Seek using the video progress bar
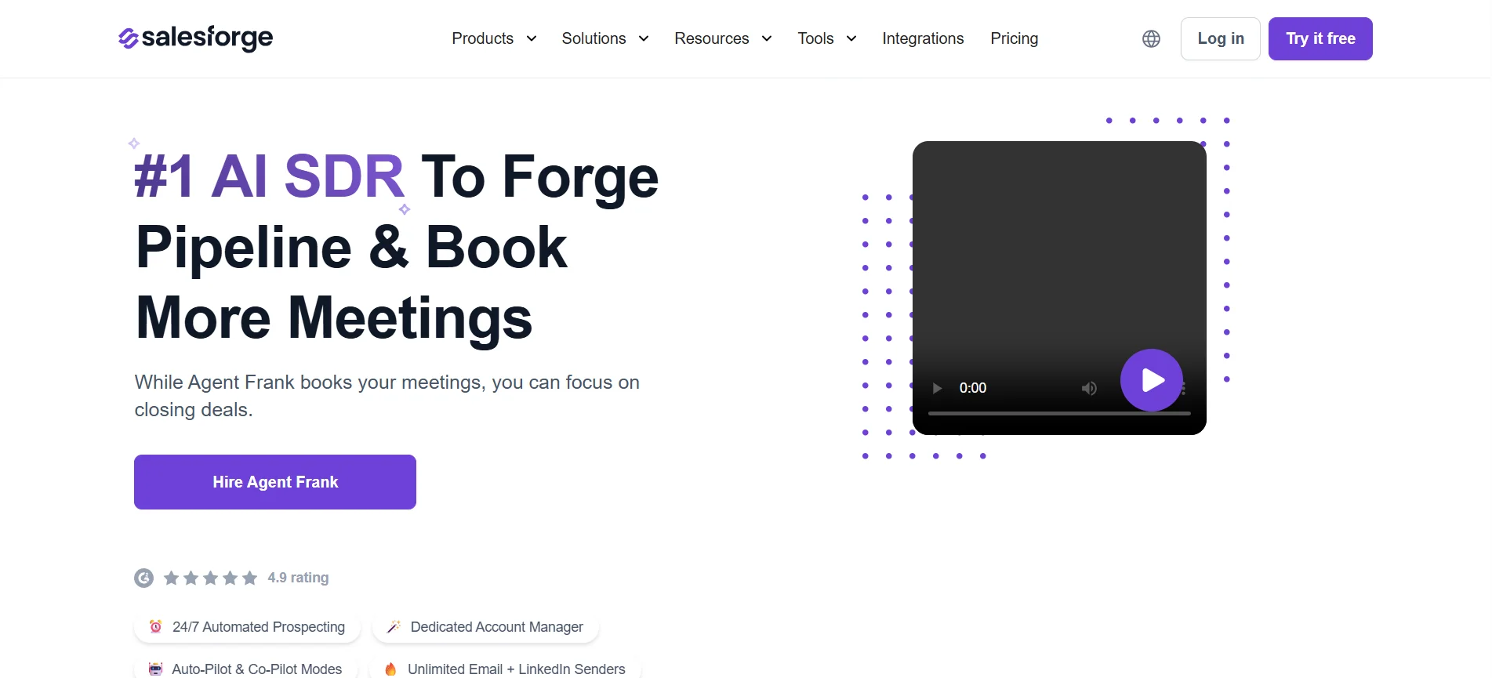 (1059, 413)
